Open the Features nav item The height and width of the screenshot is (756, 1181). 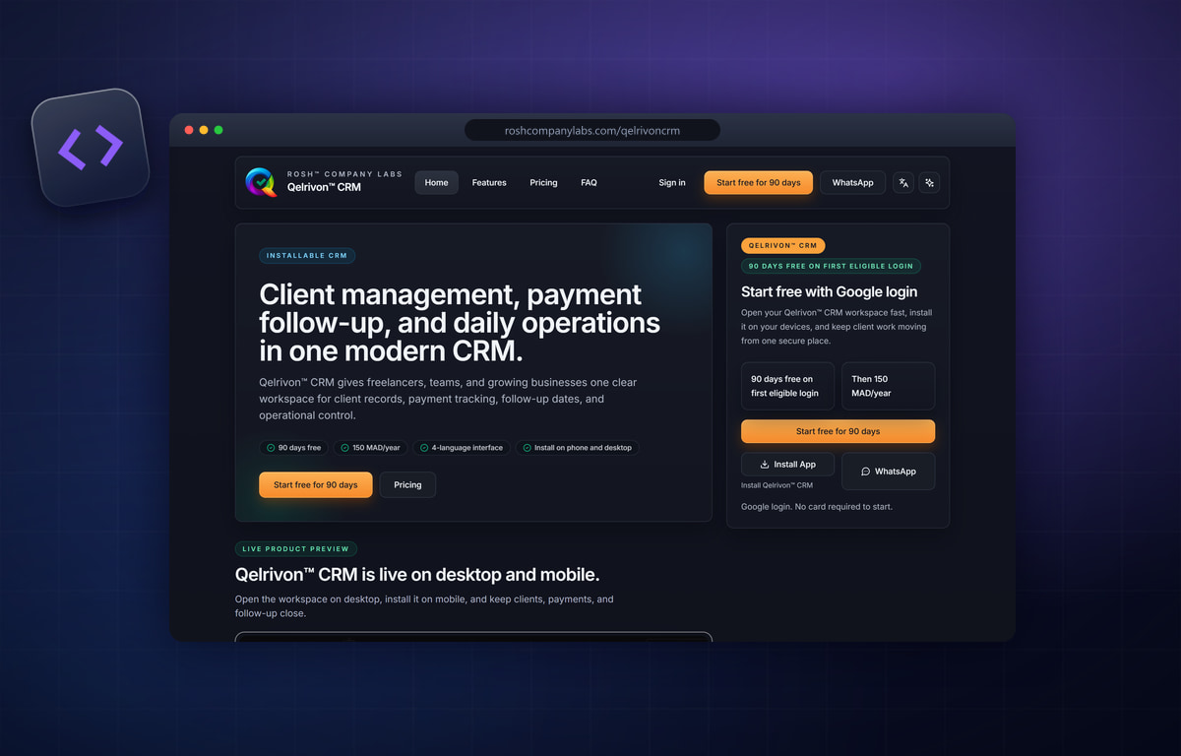(489, 182)
